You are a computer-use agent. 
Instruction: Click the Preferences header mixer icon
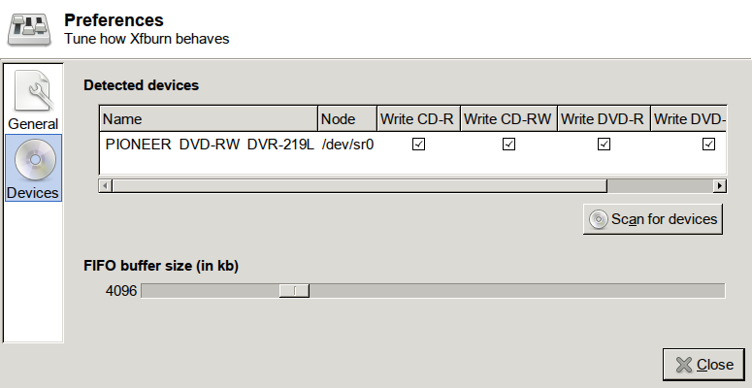[30, 29]
